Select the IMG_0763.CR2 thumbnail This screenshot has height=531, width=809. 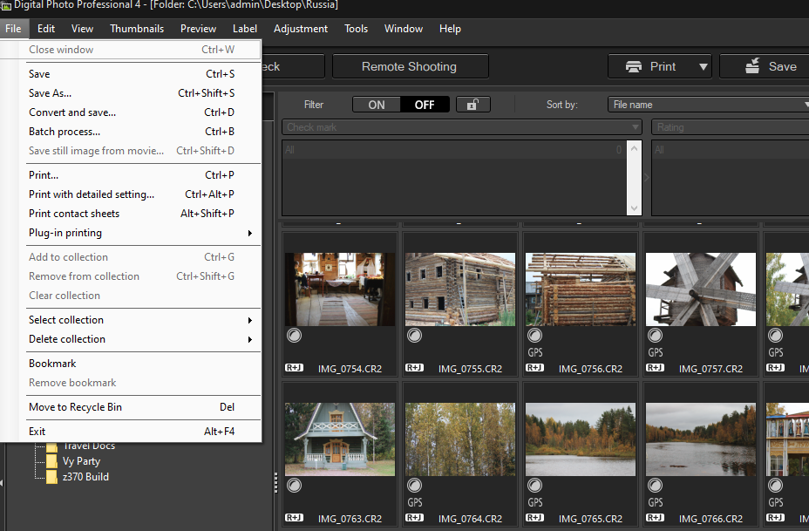click(x=339, y=438)
